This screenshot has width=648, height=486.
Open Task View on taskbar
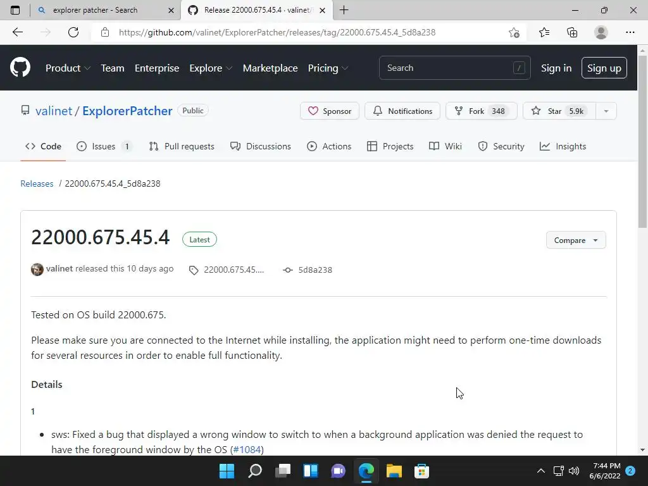pos(283,471)
